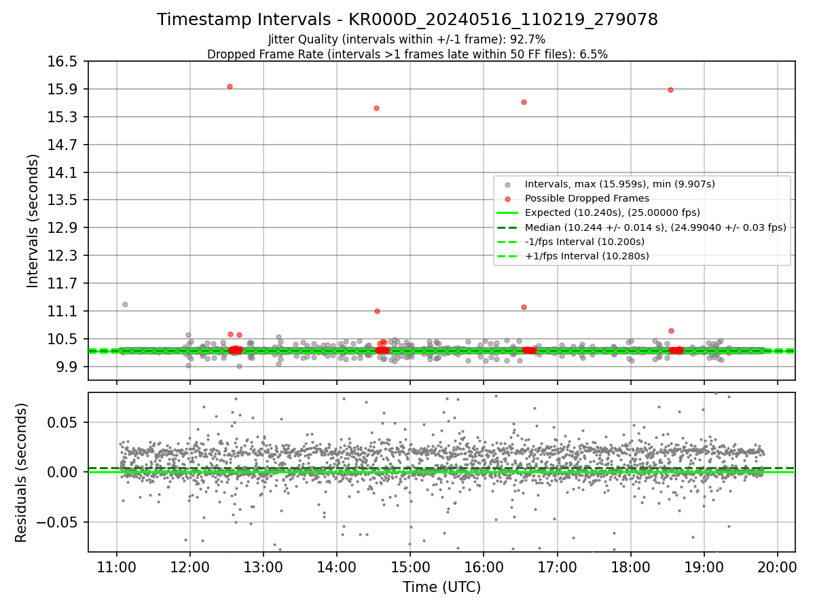Click legend entry "Intervals, max (15.959s), min (9.907s)"
This screenshot has height=611, width=815.
[x=619, y=184]
